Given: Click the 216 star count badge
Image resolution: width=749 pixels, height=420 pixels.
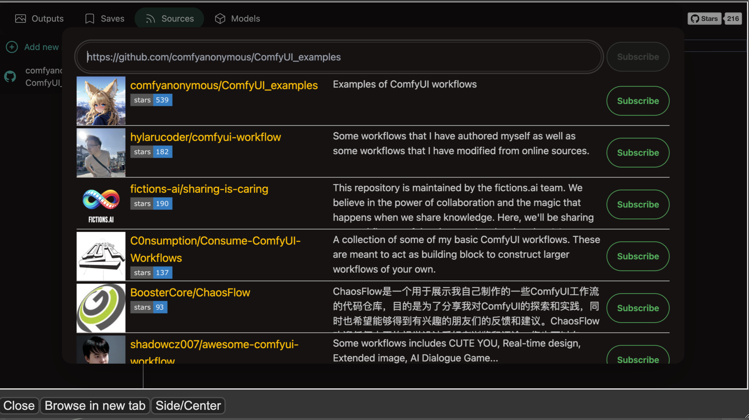Looking at the screenshot, I should tap(733, 19).
